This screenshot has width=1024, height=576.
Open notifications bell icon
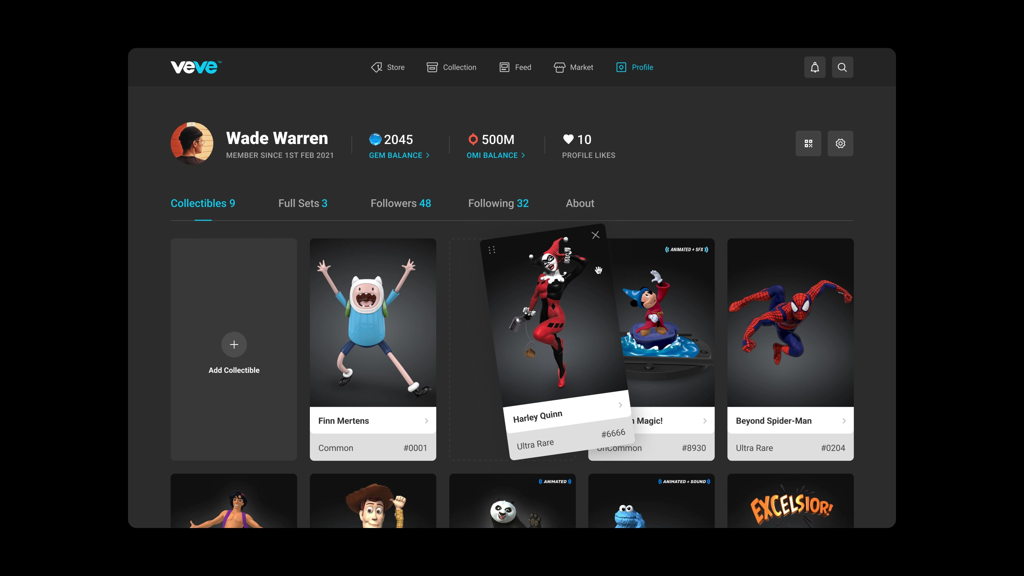(814, 67)
